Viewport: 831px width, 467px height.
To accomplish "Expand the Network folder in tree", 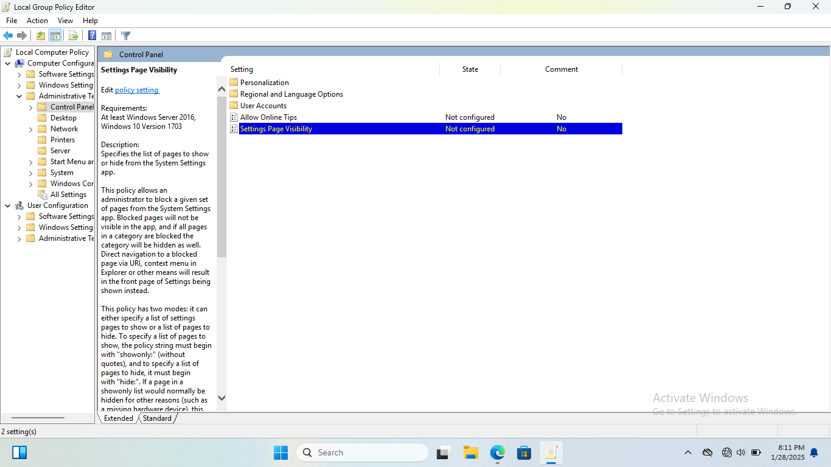I will tap(31, 129).
